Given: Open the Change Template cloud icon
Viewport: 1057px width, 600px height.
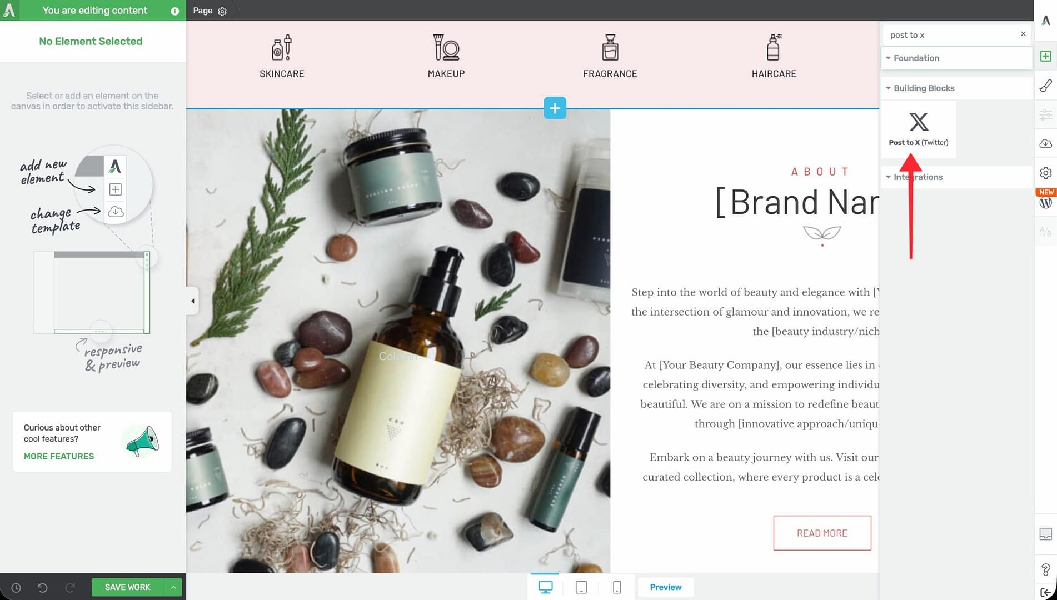Looking at the screenshot, I should click(1045, 143).
